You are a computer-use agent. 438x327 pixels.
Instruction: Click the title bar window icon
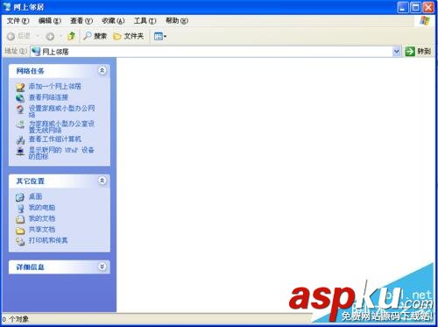pos(7,6)
